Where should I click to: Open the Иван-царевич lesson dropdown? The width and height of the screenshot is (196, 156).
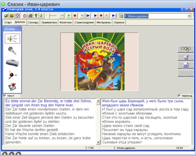point(189,16)
